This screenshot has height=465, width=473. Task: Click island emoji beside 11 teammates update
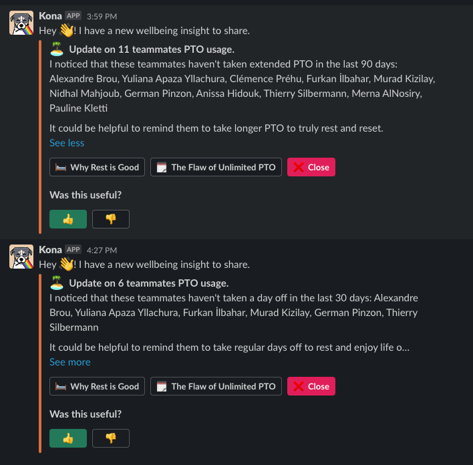pos(57,49)
